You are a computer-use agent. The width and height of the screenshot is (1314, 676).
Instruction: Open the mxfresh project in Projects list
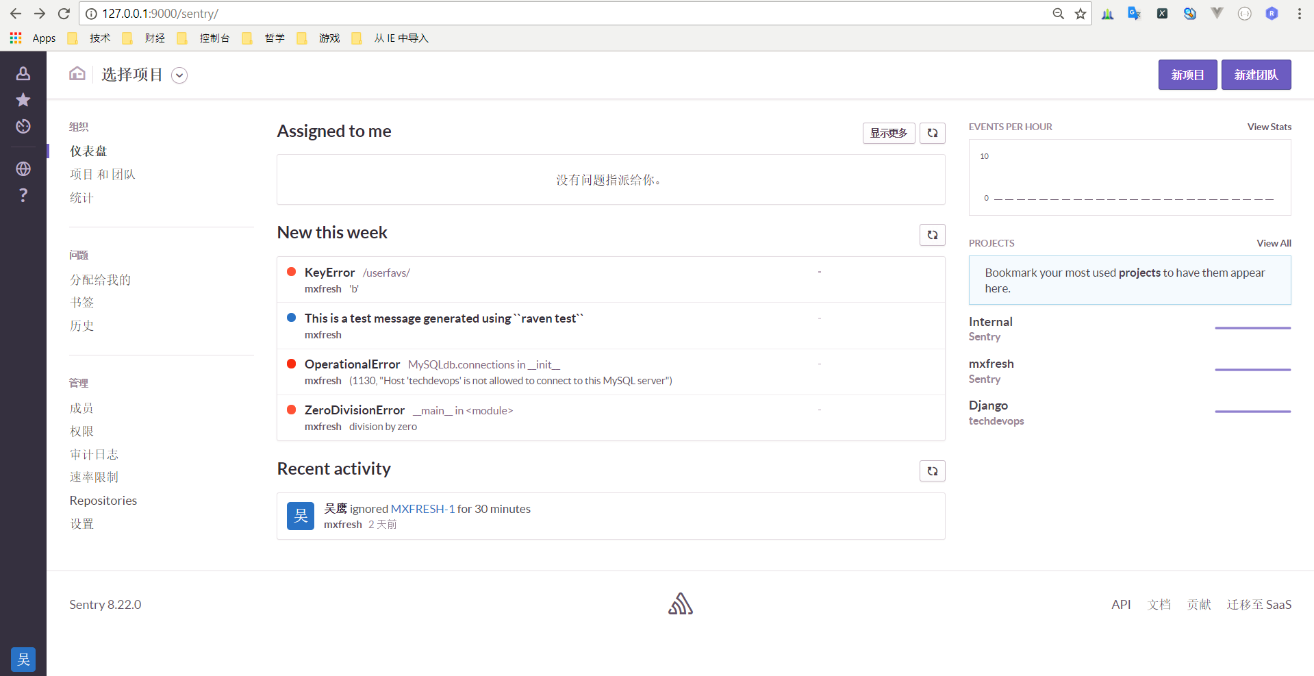tap(991, 364)
